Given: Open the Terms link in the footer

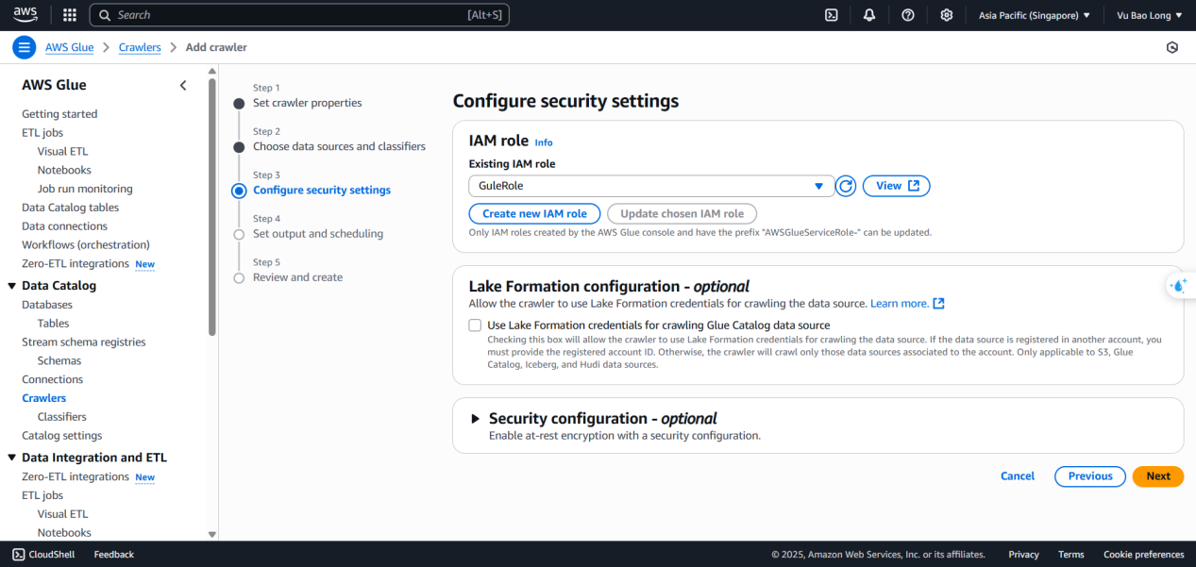Looking at the screenshot, I should click(x=1071, y=555).
